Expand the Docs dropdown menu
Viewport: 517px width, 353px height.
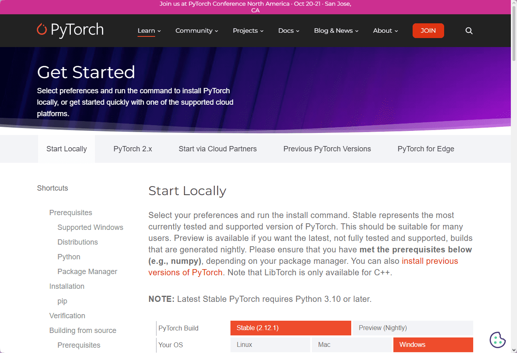point(289,31)
